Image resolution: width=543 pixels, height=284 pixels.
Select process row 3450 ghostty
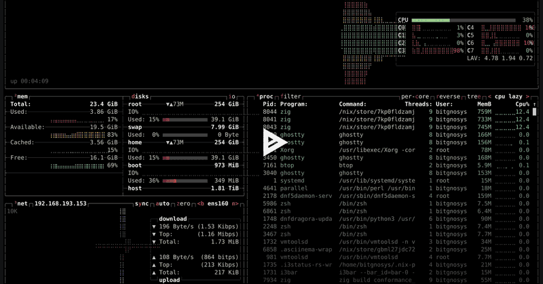(x=396, y=157)
